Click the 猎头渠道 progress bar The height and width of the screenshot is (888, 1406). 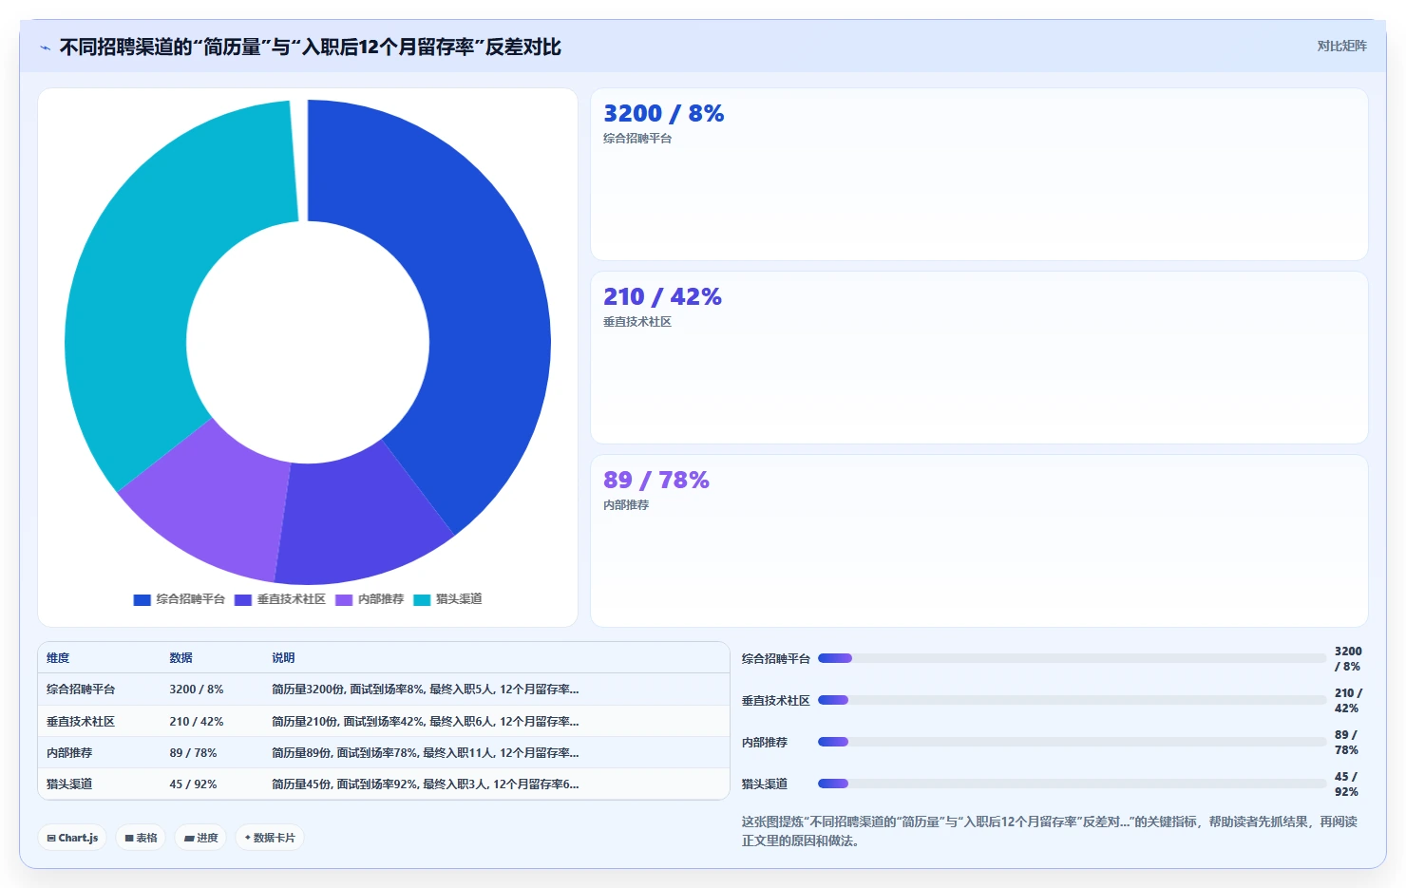click(x=1072, y=784)
